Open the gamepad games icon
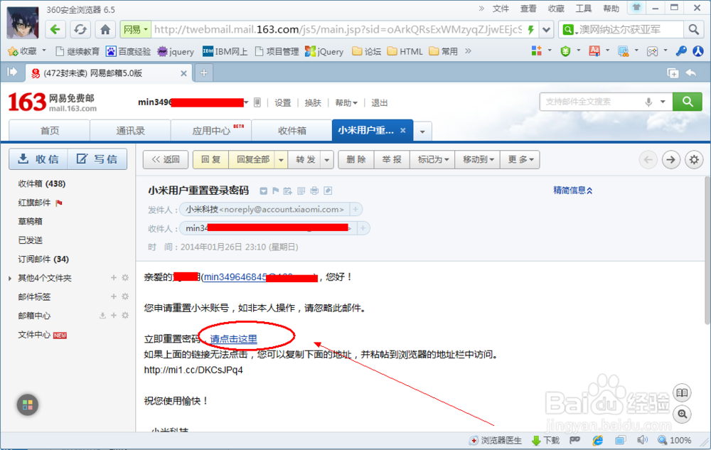 [x=652, y=51]
